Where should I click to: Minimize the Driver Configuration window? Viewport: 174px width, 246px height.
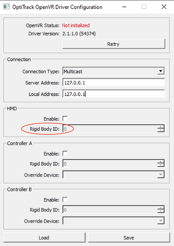pyautogui.click(x=124, y=7)
